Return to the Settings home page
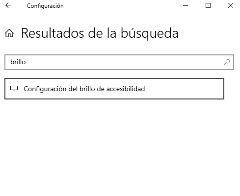 coord(9,33)
